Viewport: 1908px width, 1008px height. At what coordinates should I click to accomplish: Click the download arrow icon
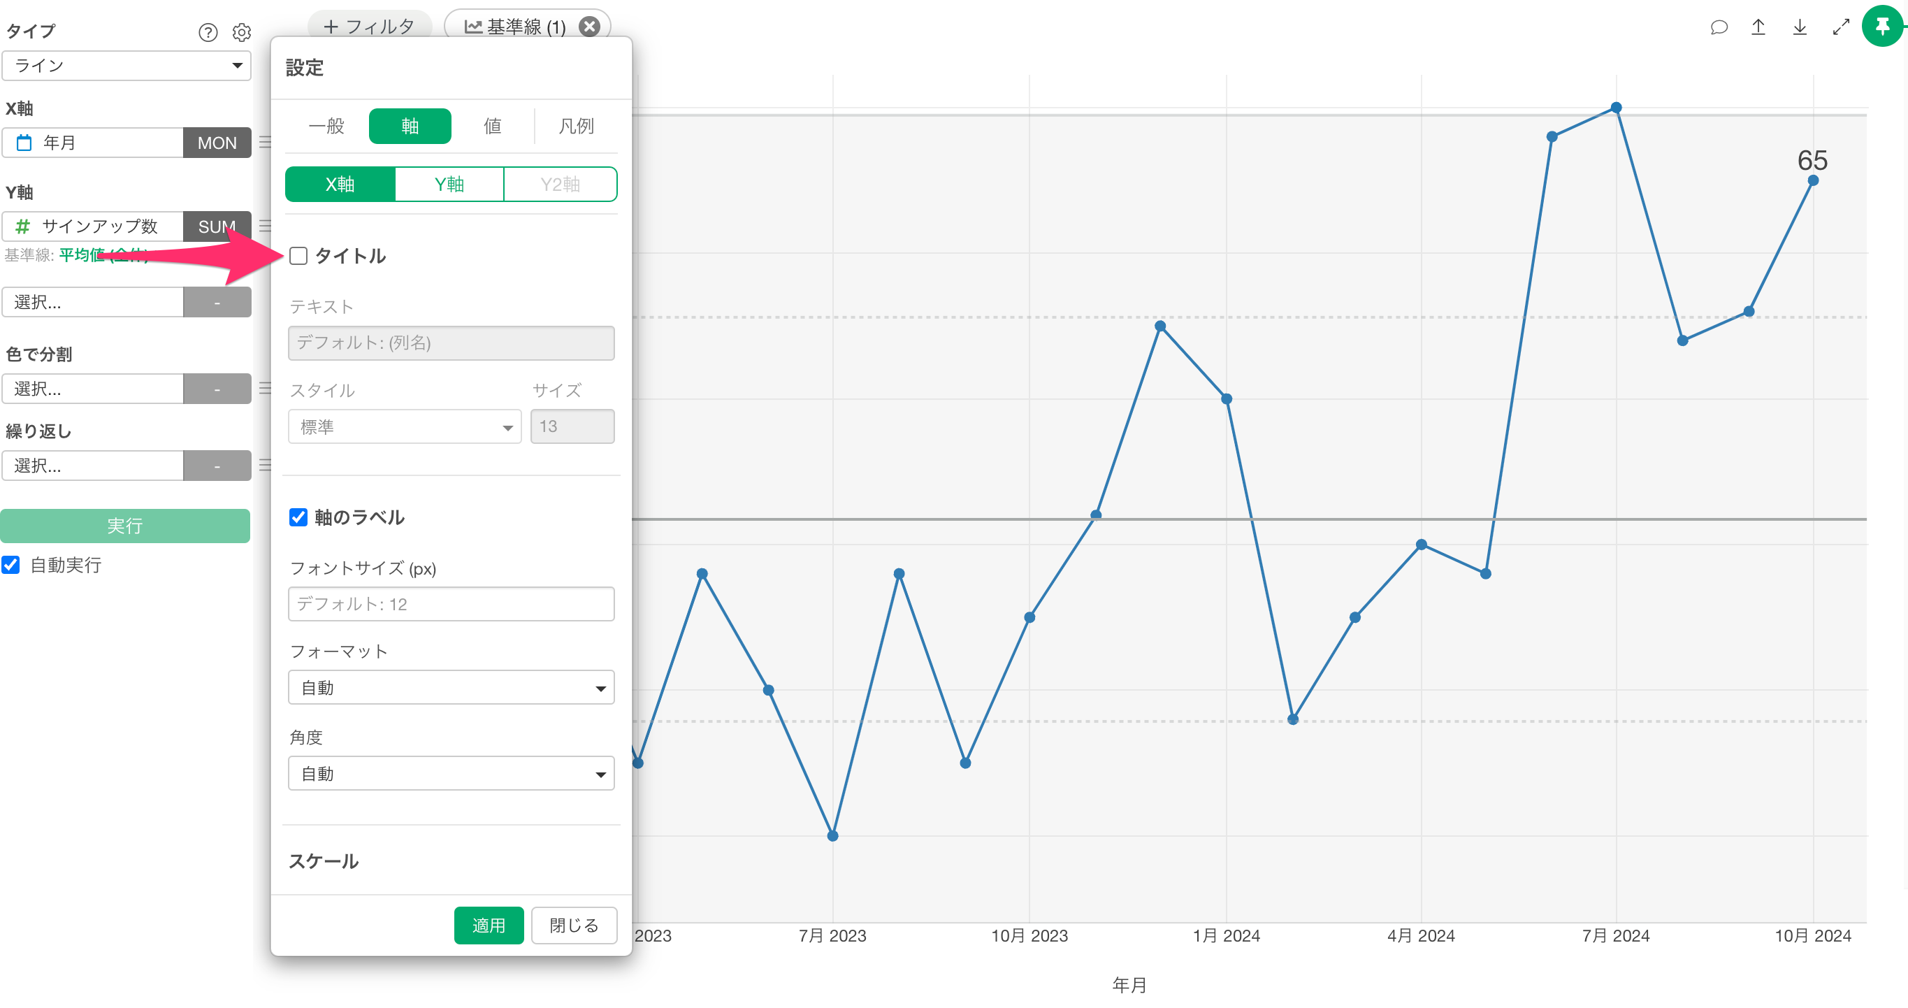coord(1799,27)
